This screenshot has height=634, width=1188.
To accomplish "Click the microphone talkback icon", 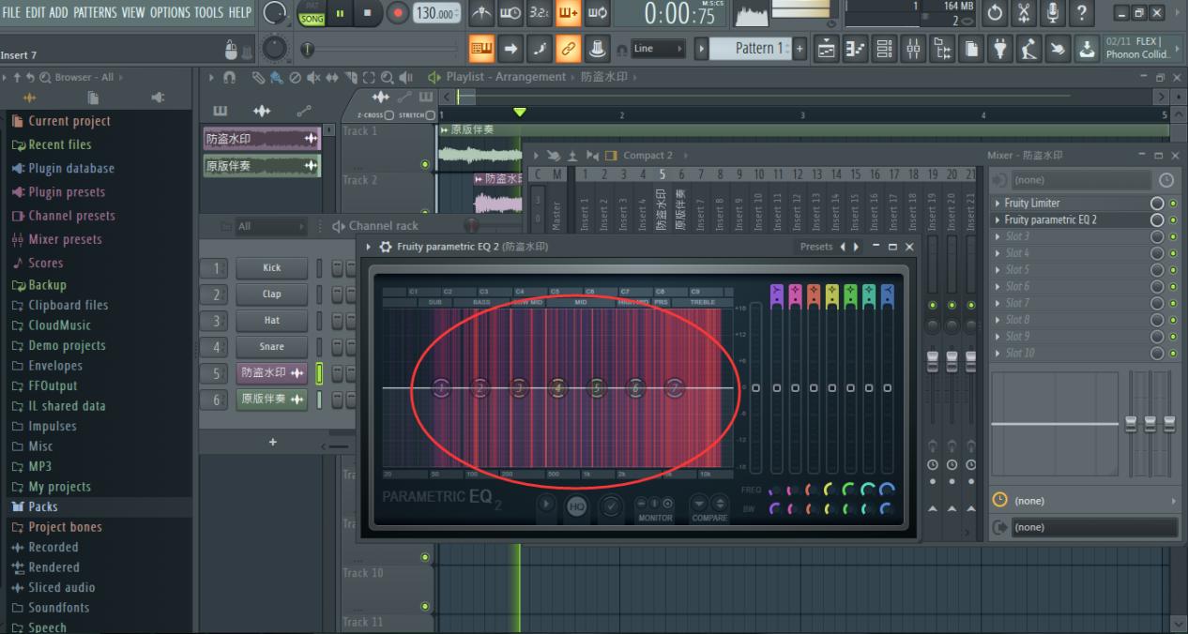I will 1053,13.
